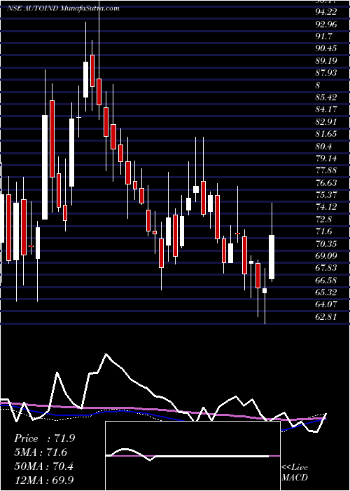Click the 81.65 price axis label
This screenshot has height=491, width=350.
pyautogui.click(x=326, y=134)
